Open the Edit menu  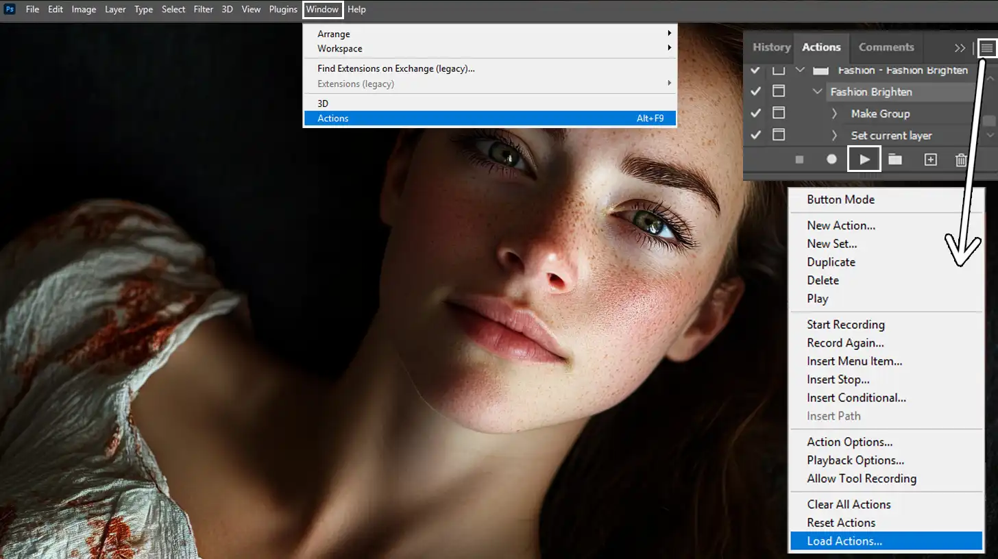[x=56, y=10]
